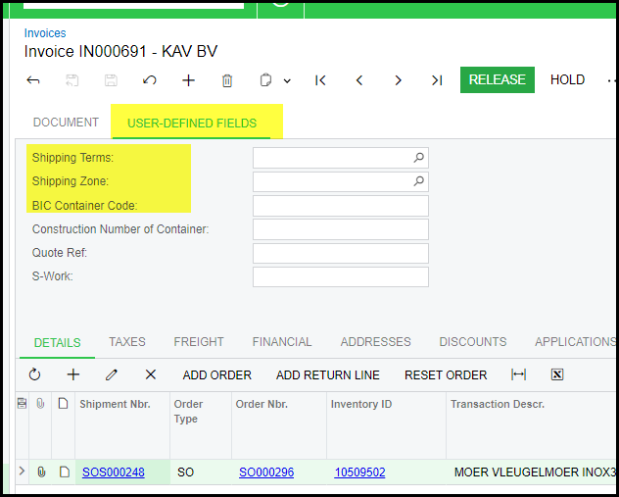Image resolution: width=619 pixels, height=497 pixels.
Task: Switch to the Document tab
Action: [66, 123]
